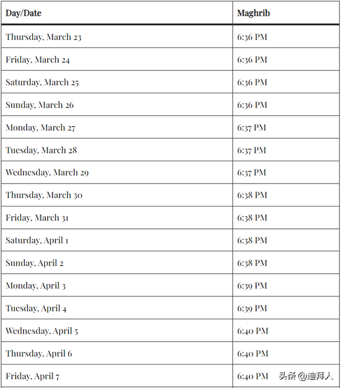Click Monday, March 27 date cell
341x388 pixels.
tap(40, 128)
